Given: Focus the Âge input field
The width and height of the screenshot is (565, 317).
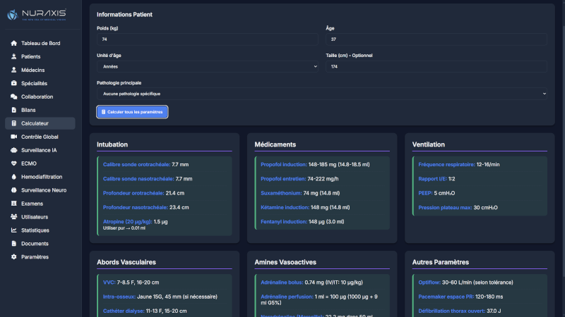Looking at the screenshot, I should pyautogui.click(x=436, y=39).
